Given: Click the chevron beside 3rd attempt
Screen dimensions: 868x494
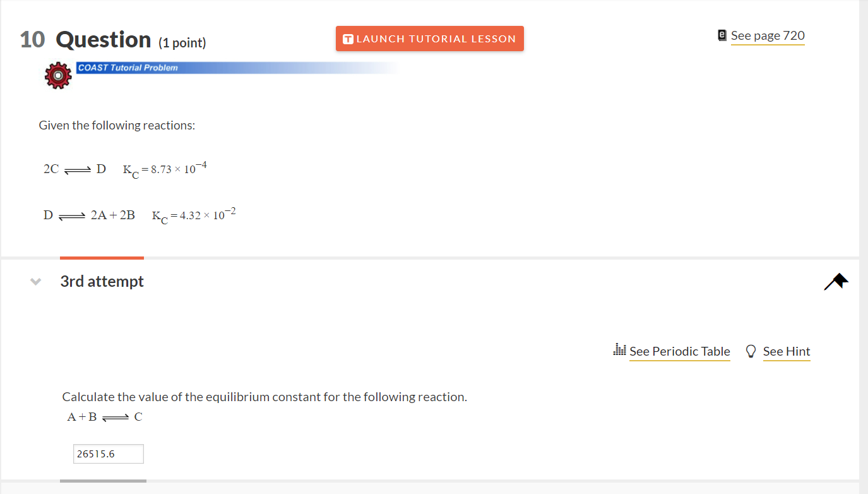Looking at the screenshot, I should click(35, 282).
